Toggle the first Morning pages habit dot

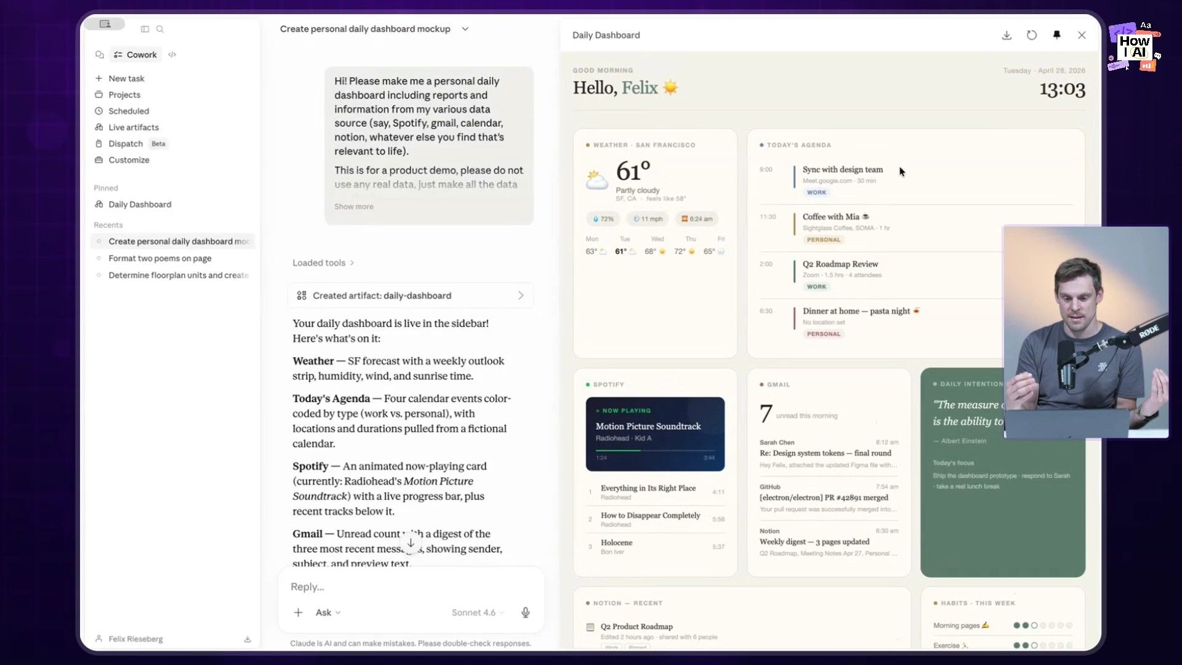(1016, 626)
